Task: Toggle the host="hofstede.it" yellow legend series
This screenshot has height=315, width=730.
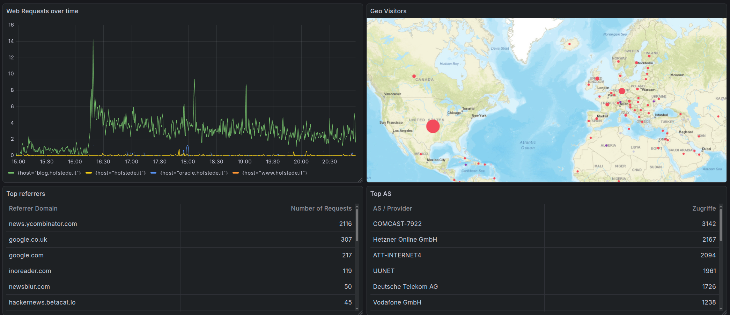Action: tap(120, 173)
